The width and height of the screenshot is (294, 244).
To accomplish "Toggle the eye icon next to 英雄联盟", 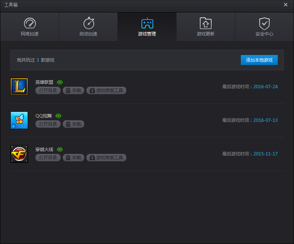I will coord(60,82).
